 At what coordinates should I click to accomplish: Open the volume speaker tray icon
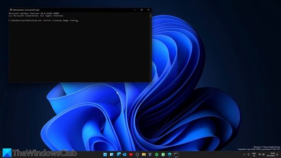[x=263, y=154]
